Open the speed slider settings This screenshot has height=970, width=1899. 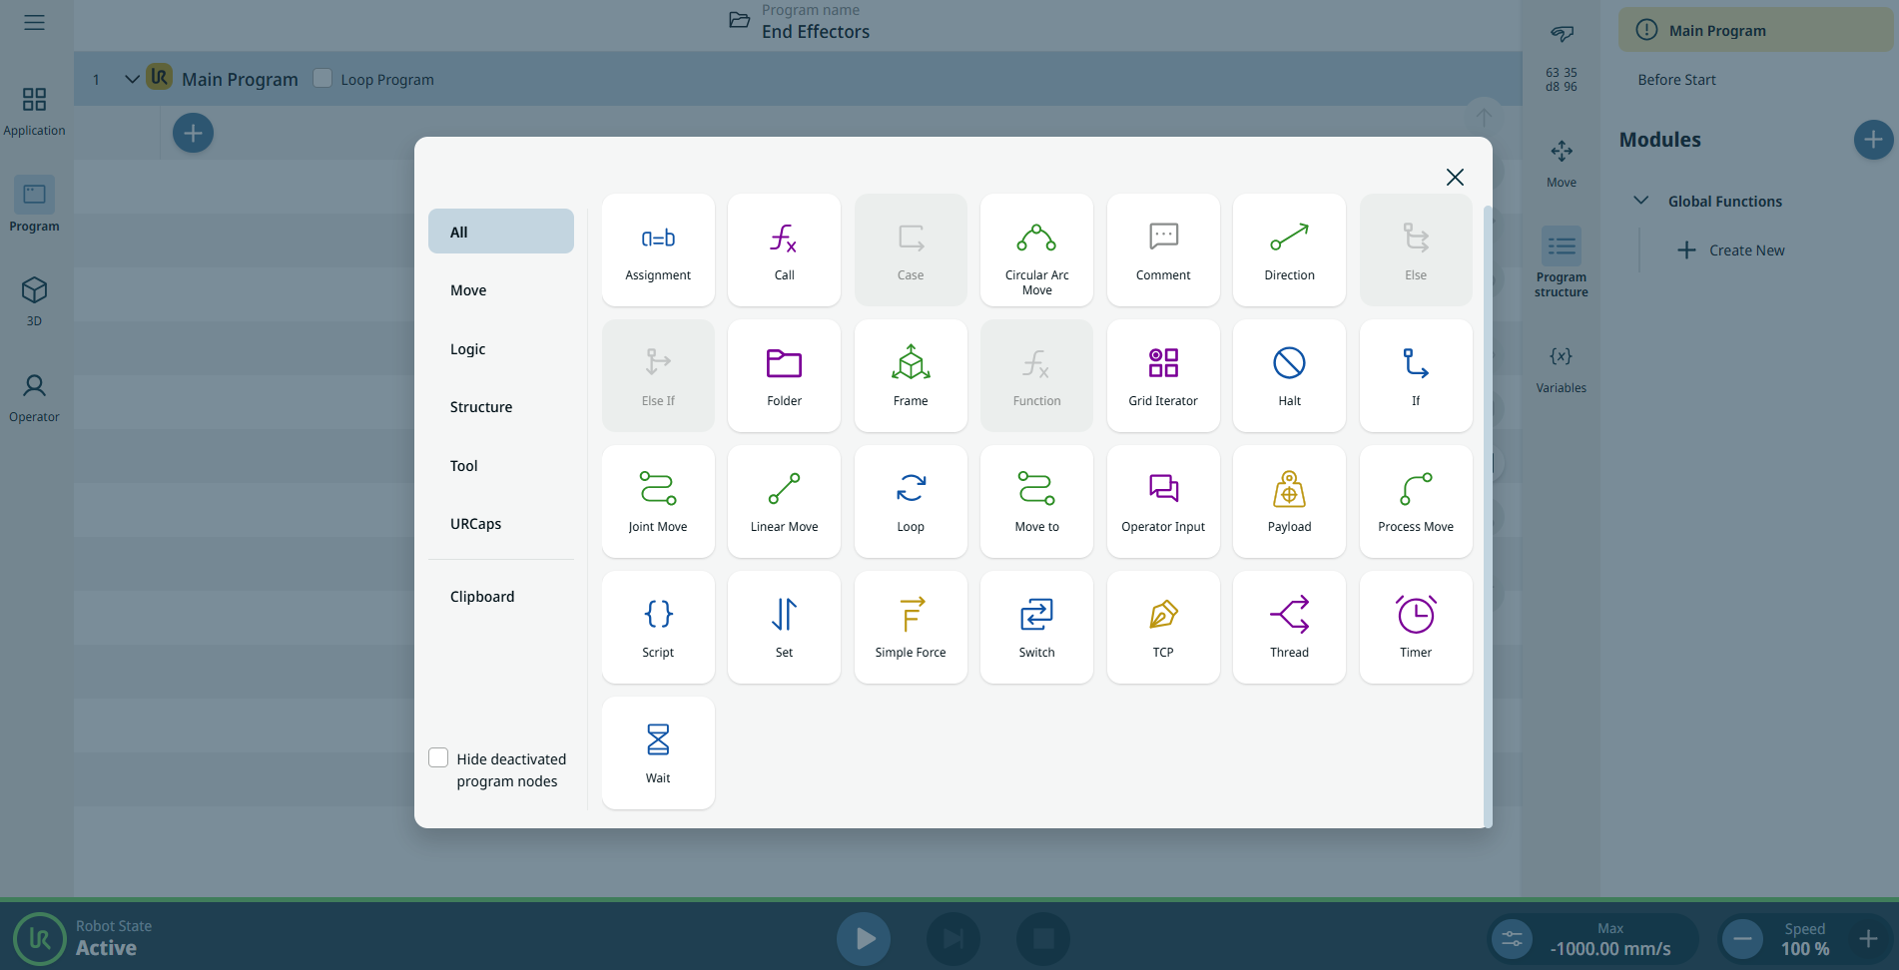click(1512, 939)
